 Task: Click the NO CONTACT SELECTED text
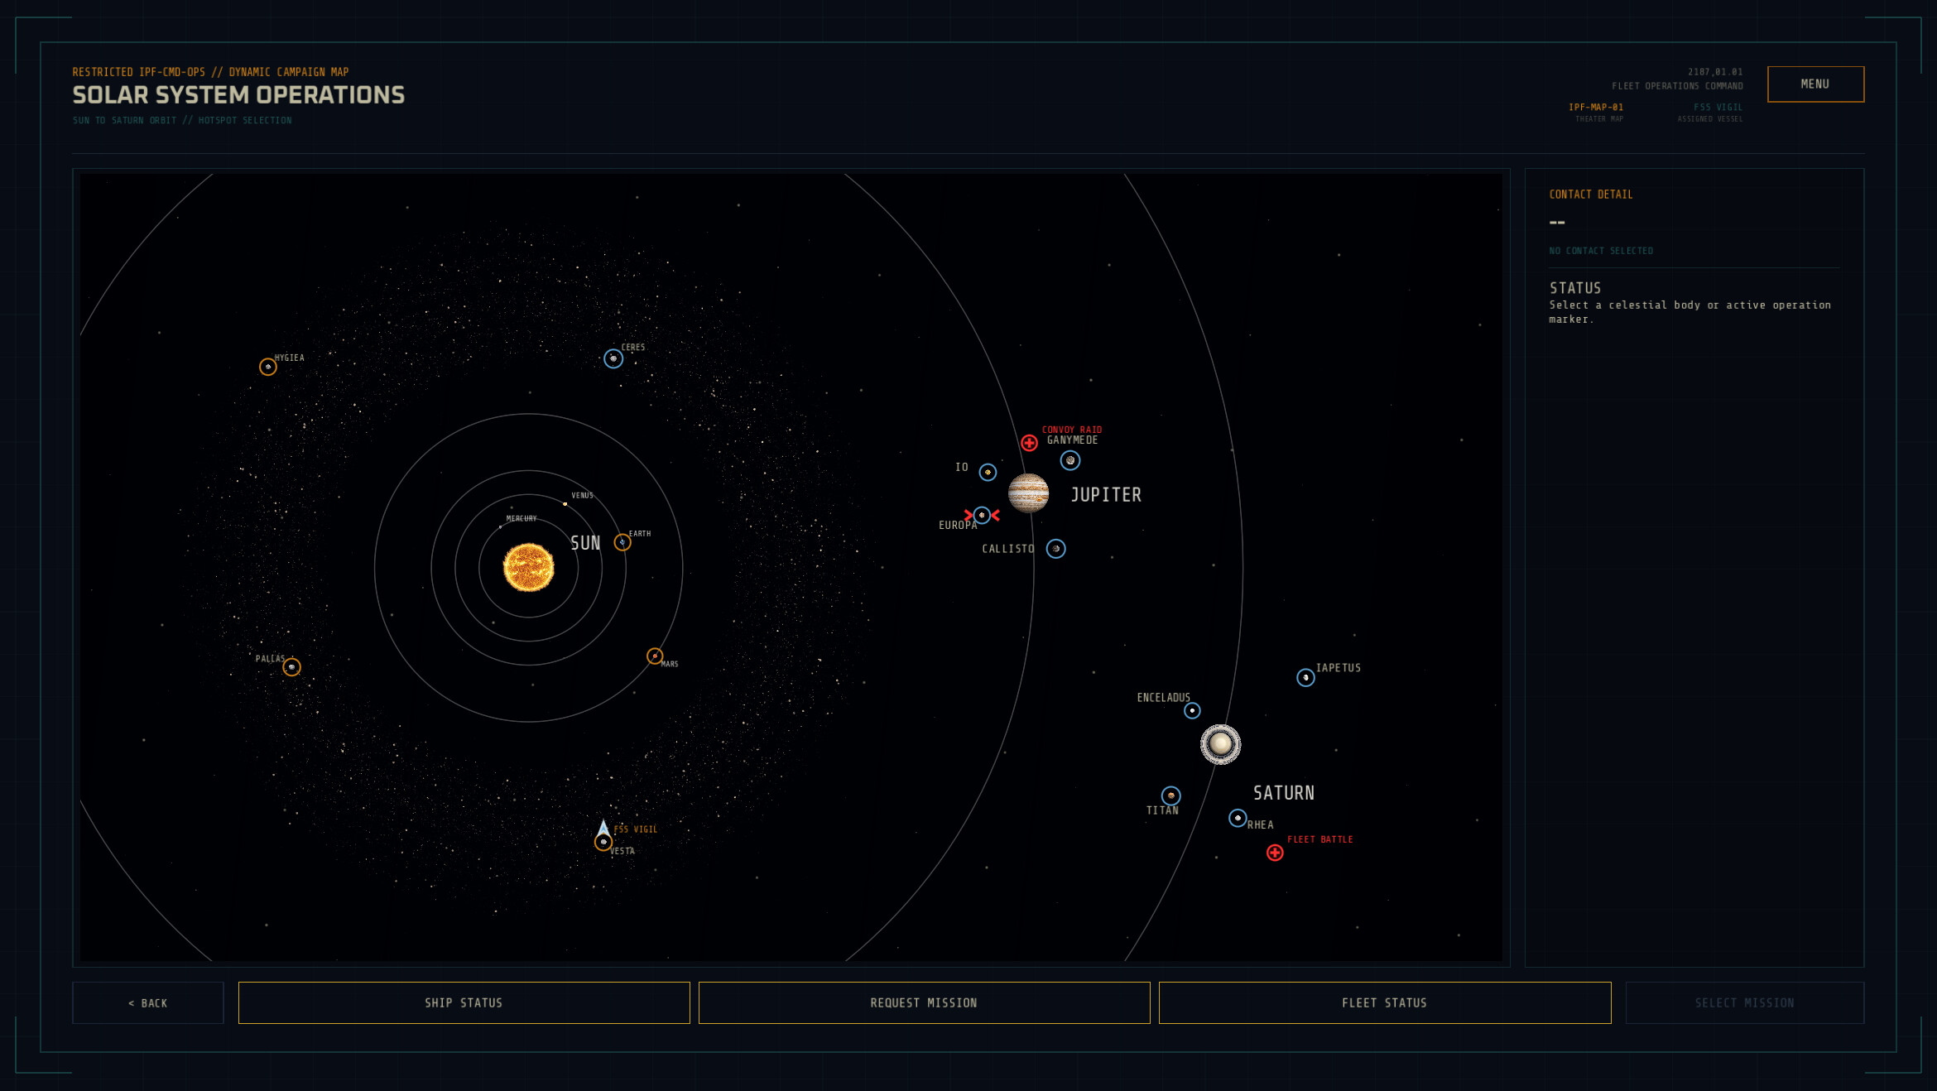(1601, 251)
